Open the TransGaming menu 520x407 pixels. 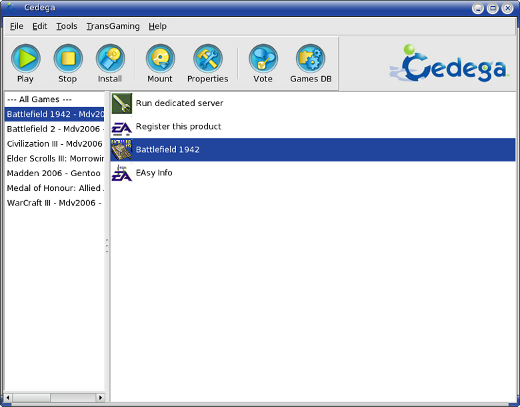point(113,26)
